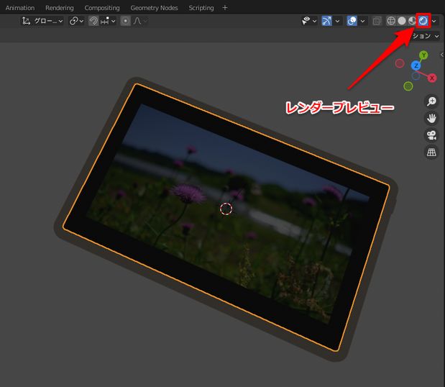Switch to the Rendering workspace tab
This screenshot has height=387, width=445.
click(60, 8)
